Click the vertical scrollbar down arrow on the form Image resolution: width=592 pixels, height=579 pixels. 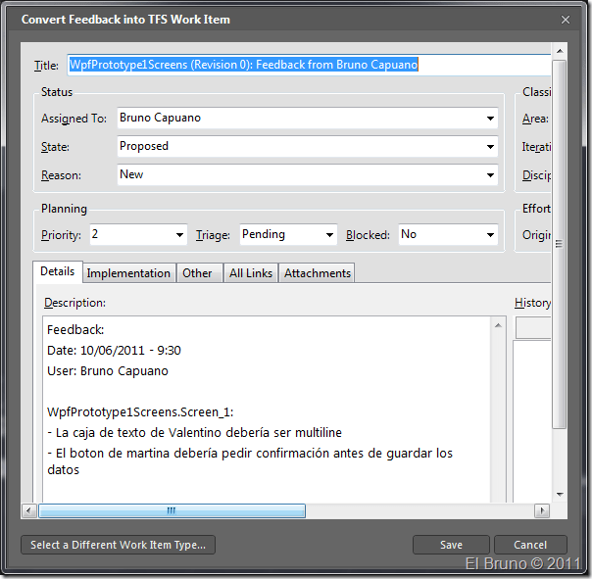pyautogui.click(x=559, y=495)
